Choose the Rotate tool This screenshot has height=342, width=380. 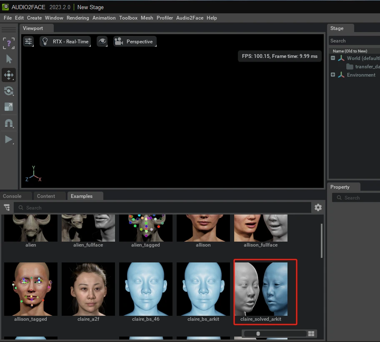pos(9,91)
